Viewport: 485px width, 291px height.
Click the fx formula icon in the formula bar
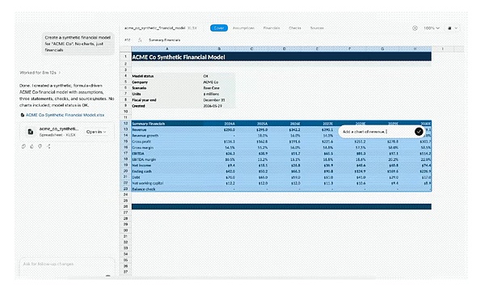(x=140, y=40)
